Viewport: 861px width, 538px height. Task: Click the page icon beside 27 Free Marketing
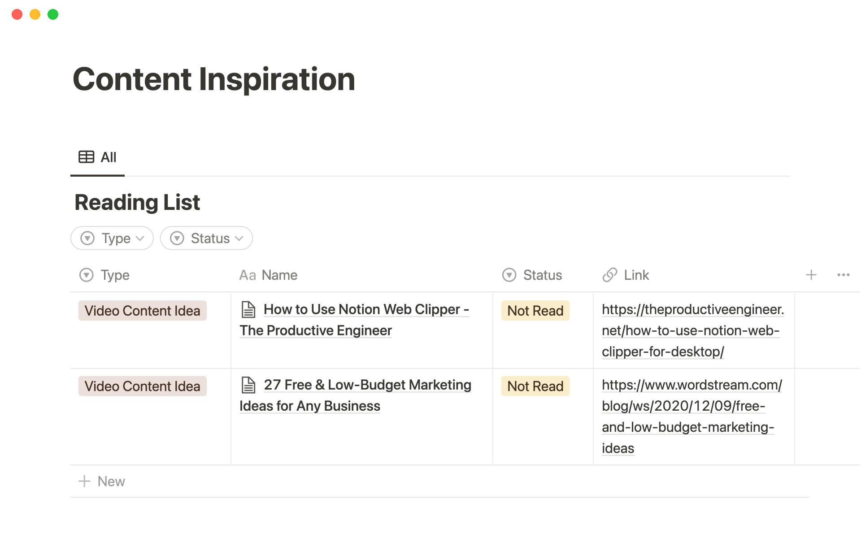[248, 385]
